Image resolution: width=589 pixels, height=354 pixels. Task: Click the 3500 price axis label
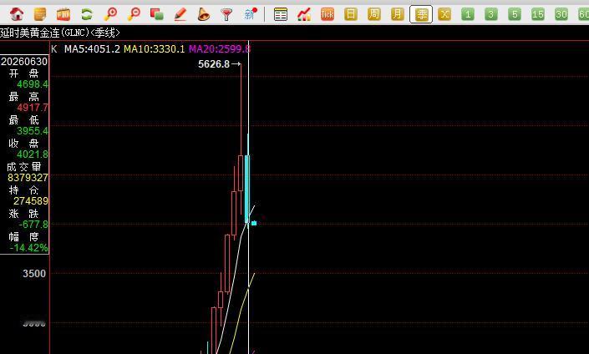(34, 273)
